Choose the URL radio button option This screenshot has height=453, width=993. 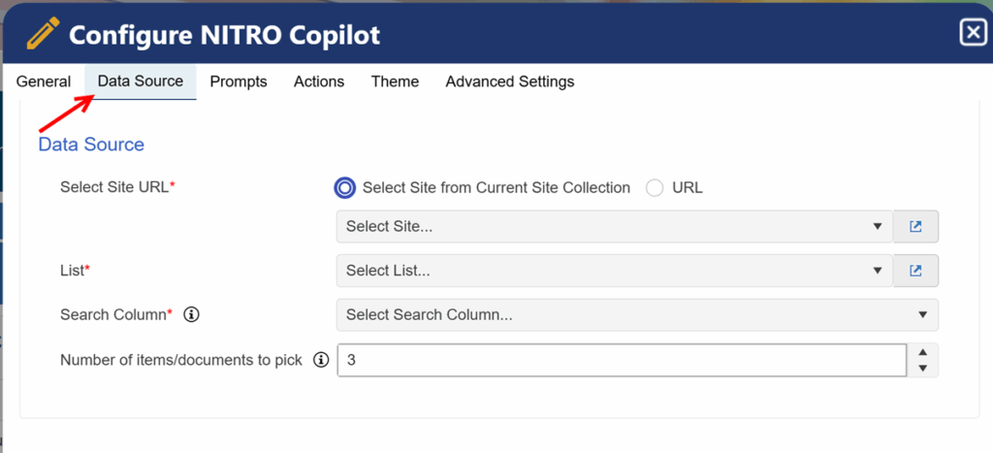655,188
